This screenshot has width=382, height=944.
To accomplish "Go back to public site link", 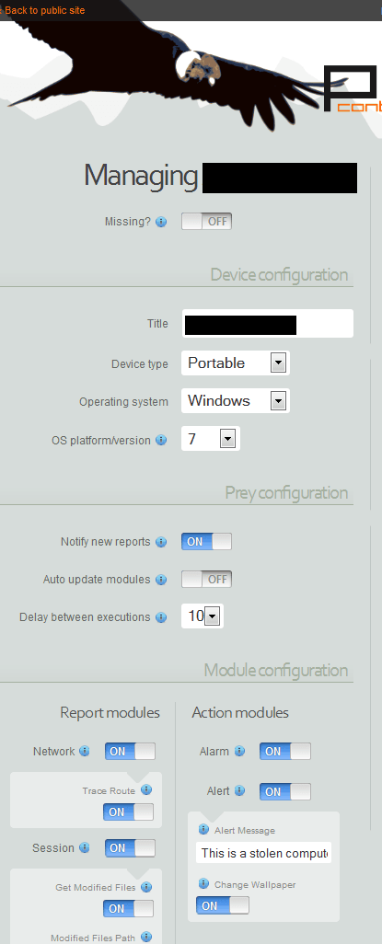I will point(43,10).
